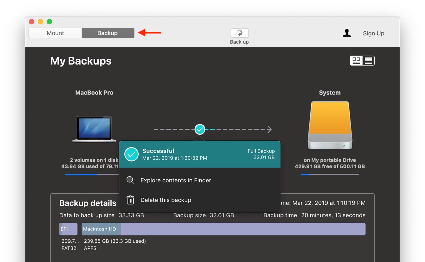Switch to list view layout icon
This screenshot has height=262, width=425.
(x=368, y=61)
